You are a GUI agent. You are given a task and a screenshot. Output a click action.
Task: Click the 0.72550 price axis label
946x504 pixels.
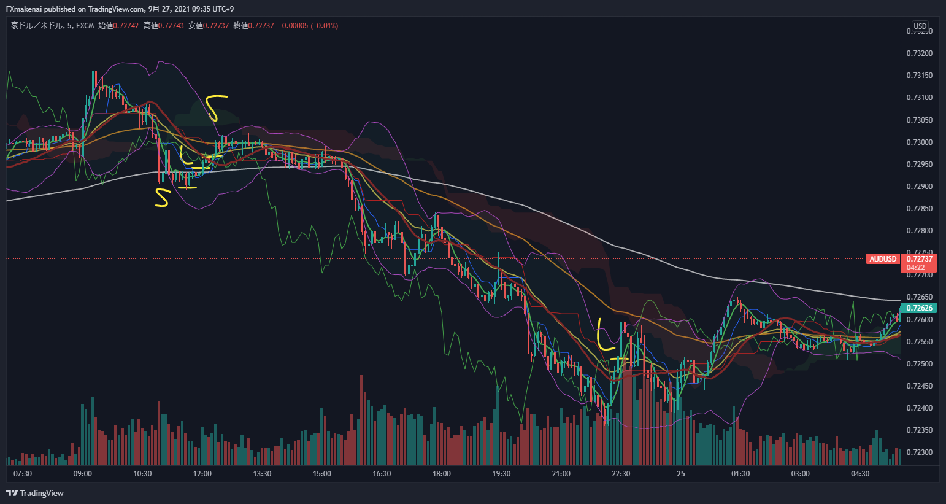tap(919, 342)
